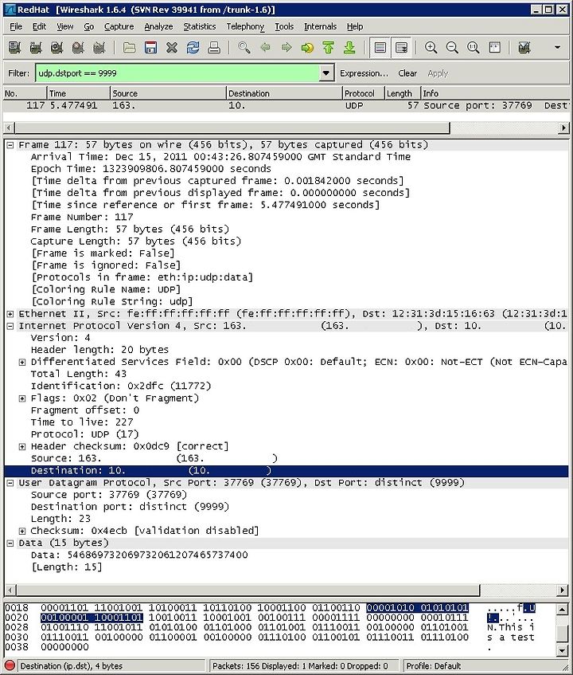Expand Header checksum 0x0dc9 node
This screenshot has height=675, width=573.
(22, 446)
